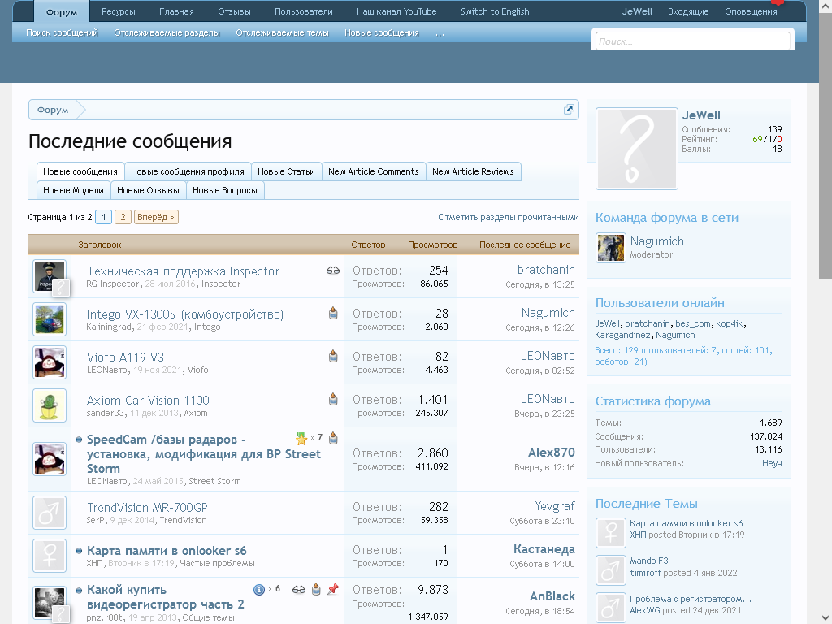The width and height of the screenshot is (832, 624).
Task: Click the watched-thread glasses icon on Техническая поддержка Inspector
Action: click(x=333, y=271)
